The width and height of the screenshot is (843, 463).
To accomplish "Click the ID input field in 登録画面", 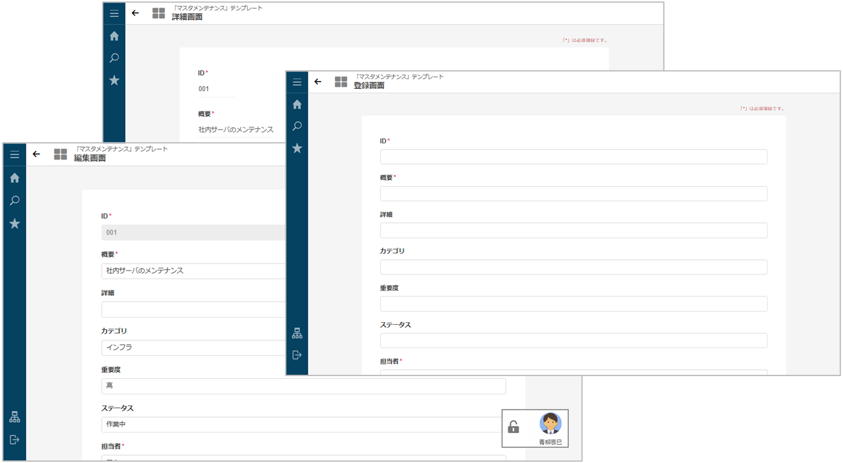I will [573, 157].
